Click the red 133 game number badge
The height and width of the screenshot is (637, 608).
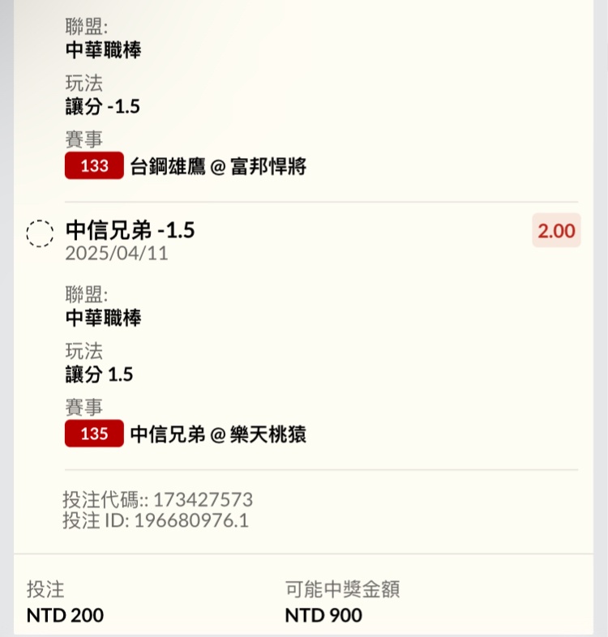click(94, 167)
